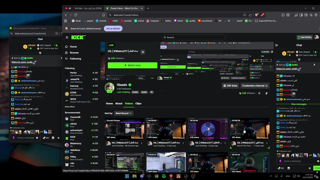Open the emoji picker in popout chat
The width and height of the screenshot is (320, 180).
(37, 138)
